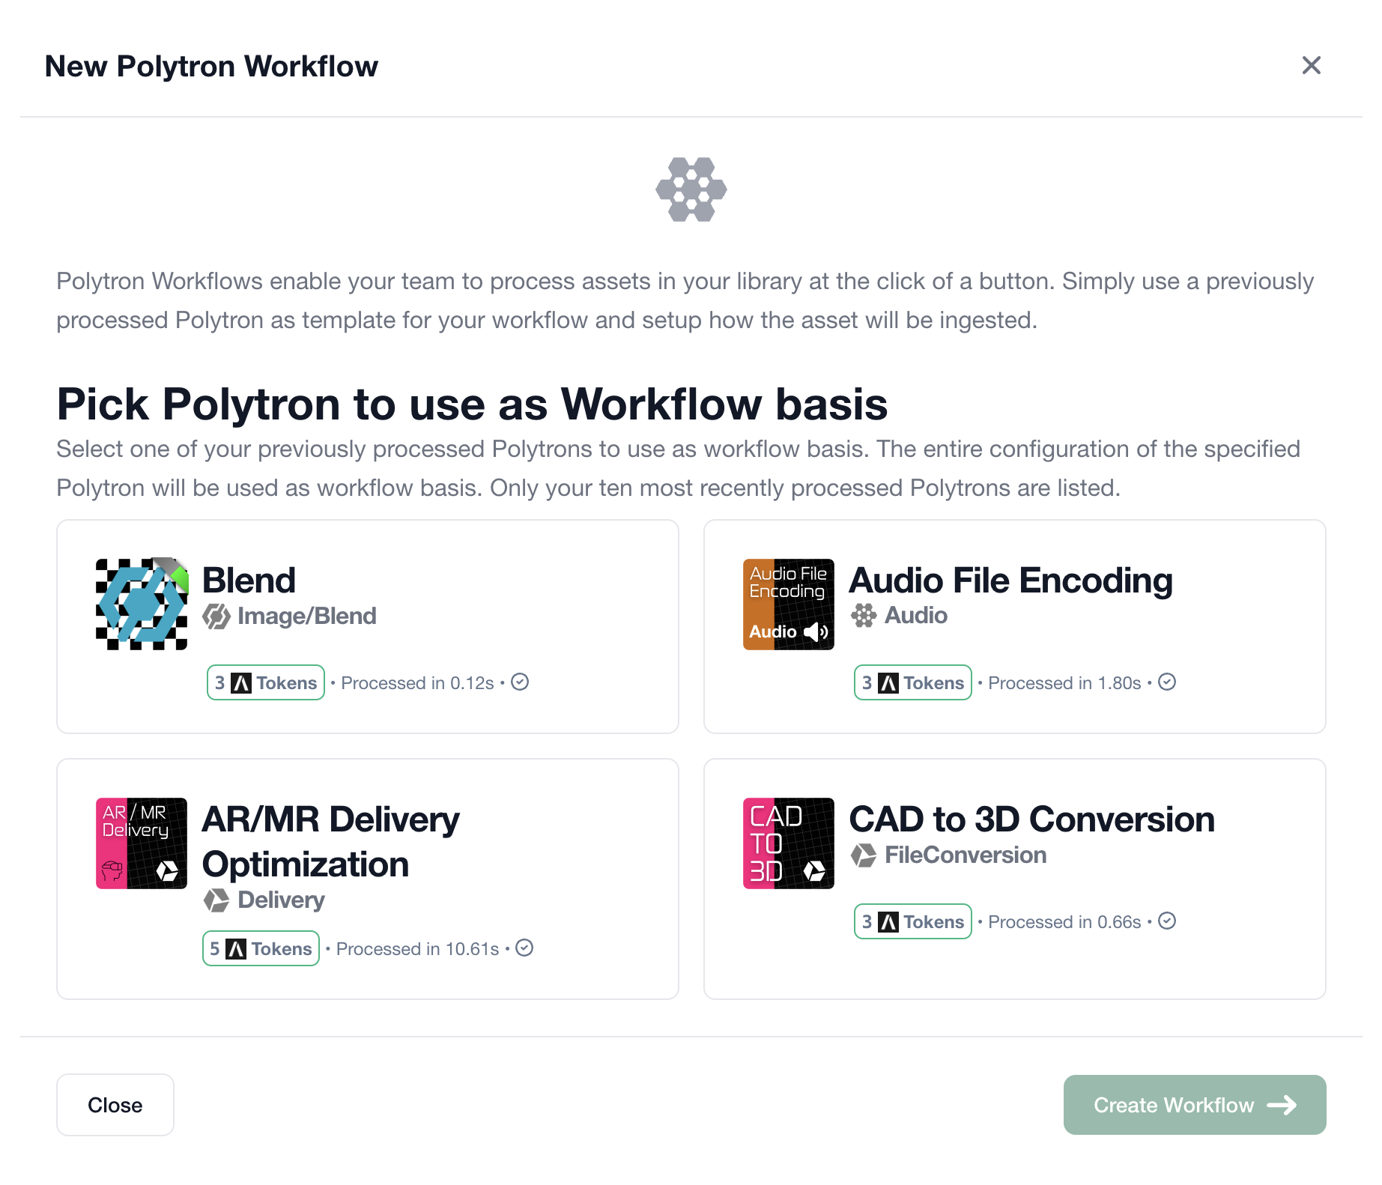Click the CAD to 3D Conversion thumbnail icon
The width and height of the screenshot is (1382, 1185).
(788, 843)
